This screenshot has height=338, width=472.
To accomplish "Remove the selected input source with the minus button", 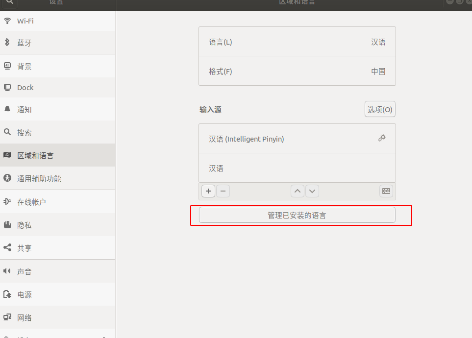I will click(x=223, y=191).
